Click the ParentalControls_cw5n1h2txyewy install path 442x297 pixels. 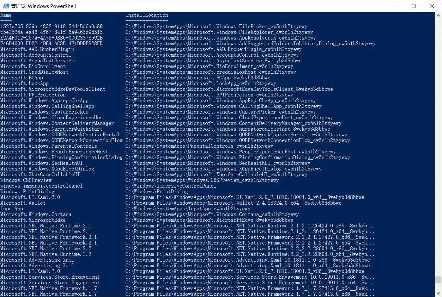coord(199,146)
